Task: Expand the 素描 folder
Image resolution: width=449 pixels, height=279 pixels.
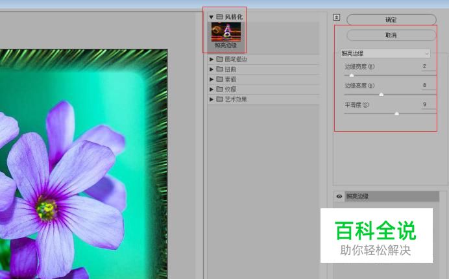Action: pos(212,79)
